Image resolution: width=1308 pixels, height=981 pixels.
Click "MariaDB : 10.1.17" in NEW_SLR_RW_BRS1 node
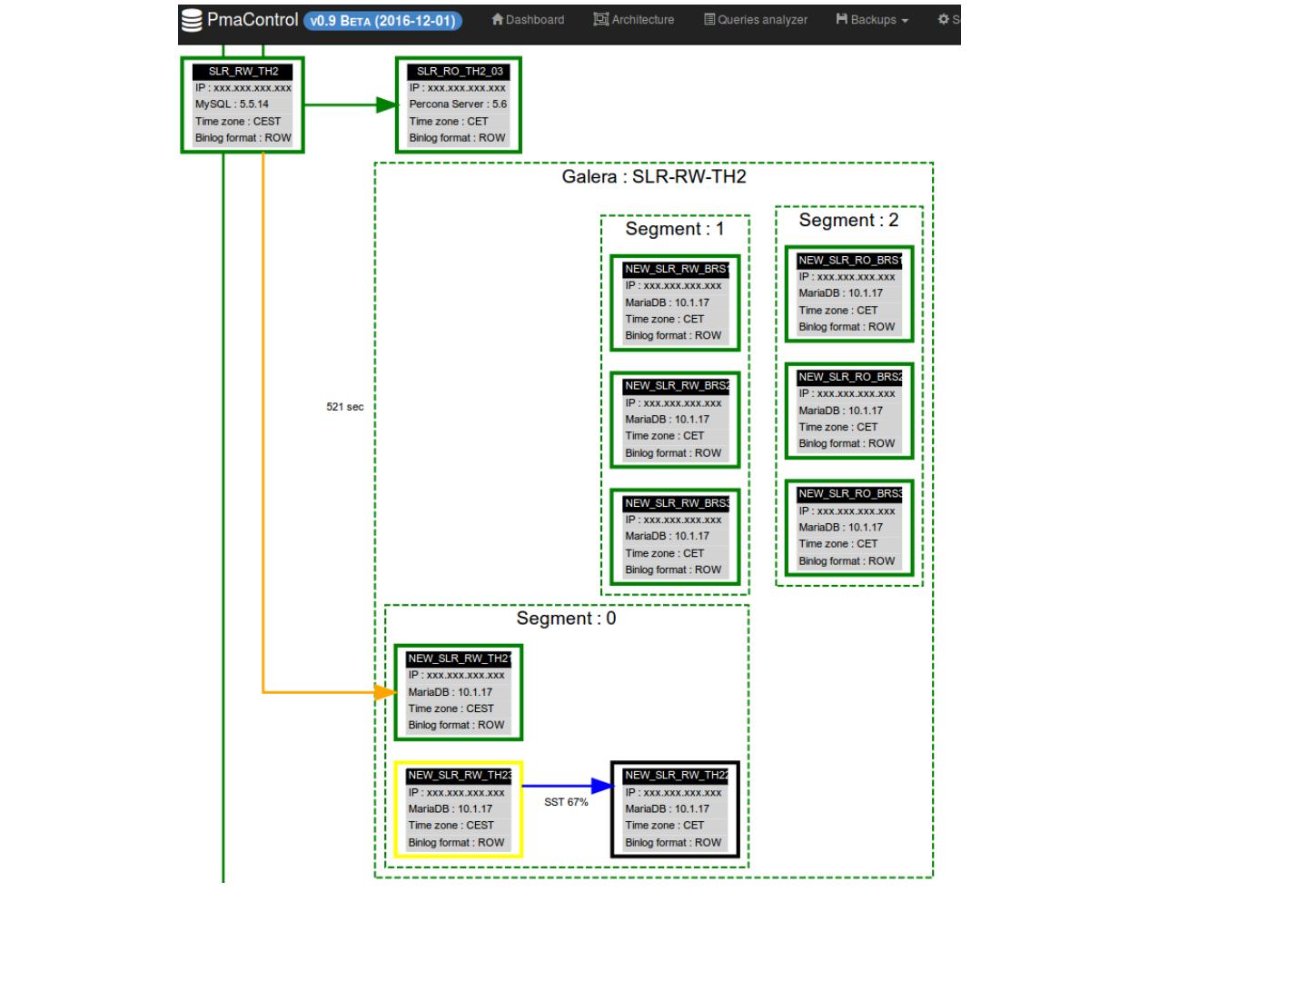point(675,302)
